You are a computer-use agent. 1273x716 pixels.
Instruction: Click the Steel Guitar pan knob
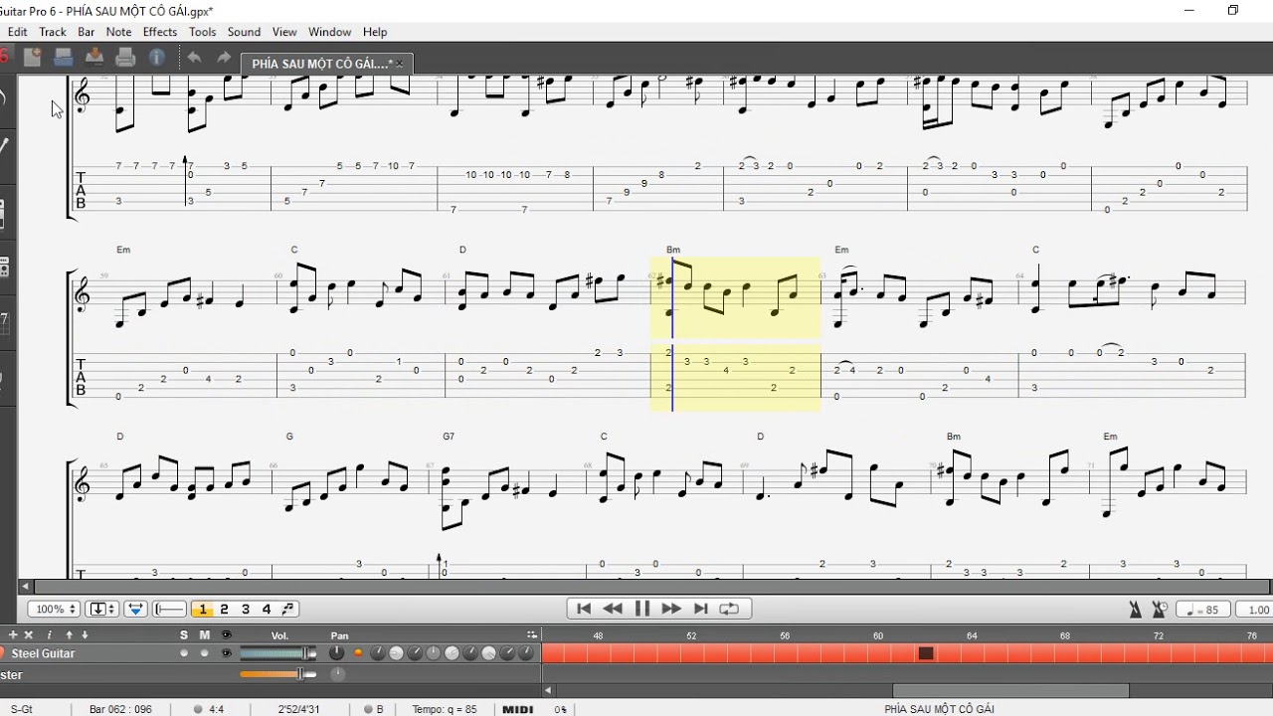click(x=338, y=653)
